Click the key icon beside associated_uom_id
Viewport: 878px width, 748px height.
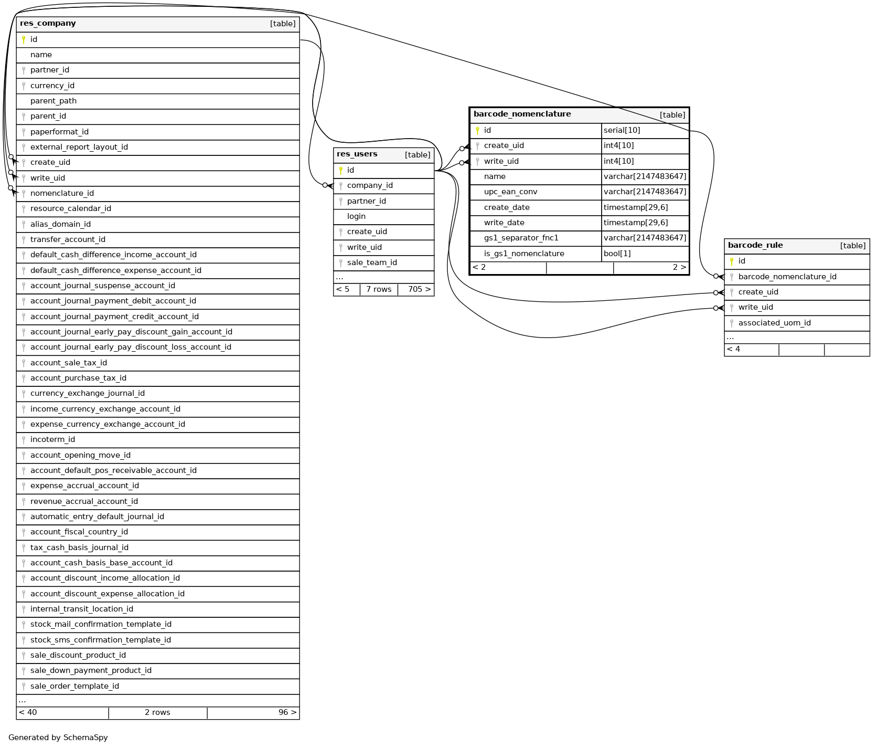click(x=732, y=323)
